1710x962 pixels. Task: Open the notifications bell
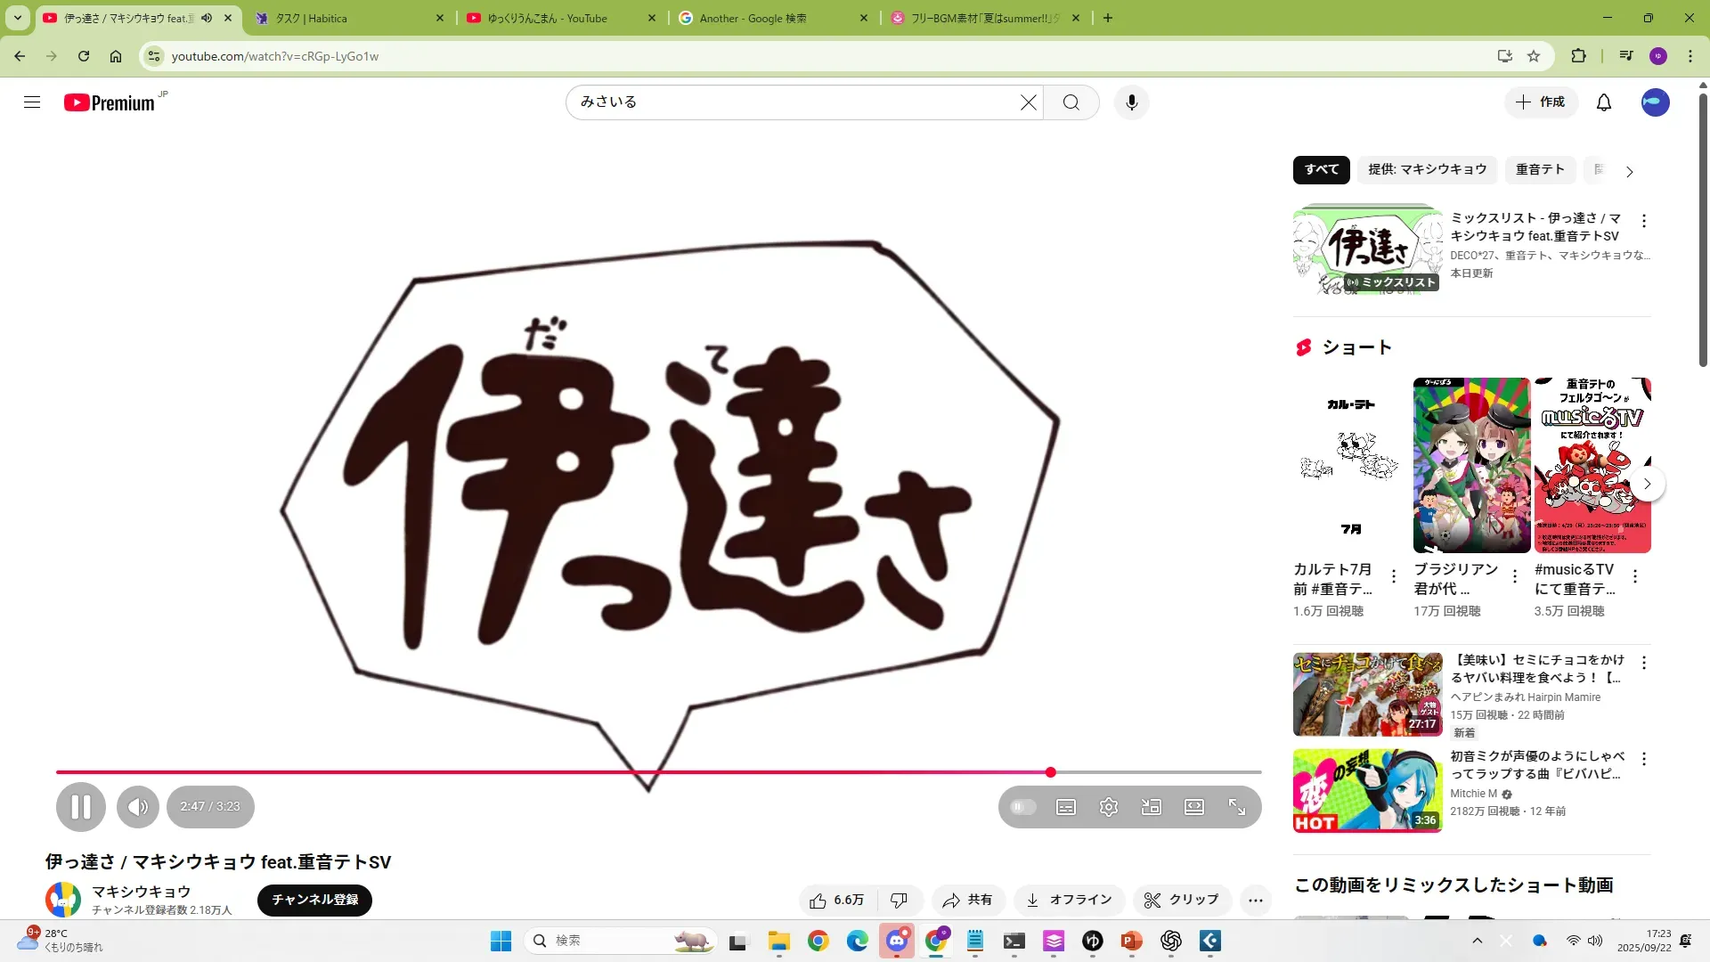click(1604, 102)
